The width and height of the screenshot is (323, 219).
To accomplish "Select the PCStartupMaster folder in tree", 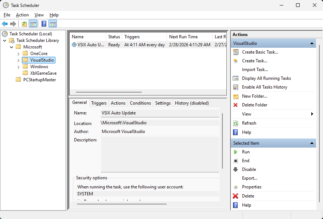I will 39,80.
